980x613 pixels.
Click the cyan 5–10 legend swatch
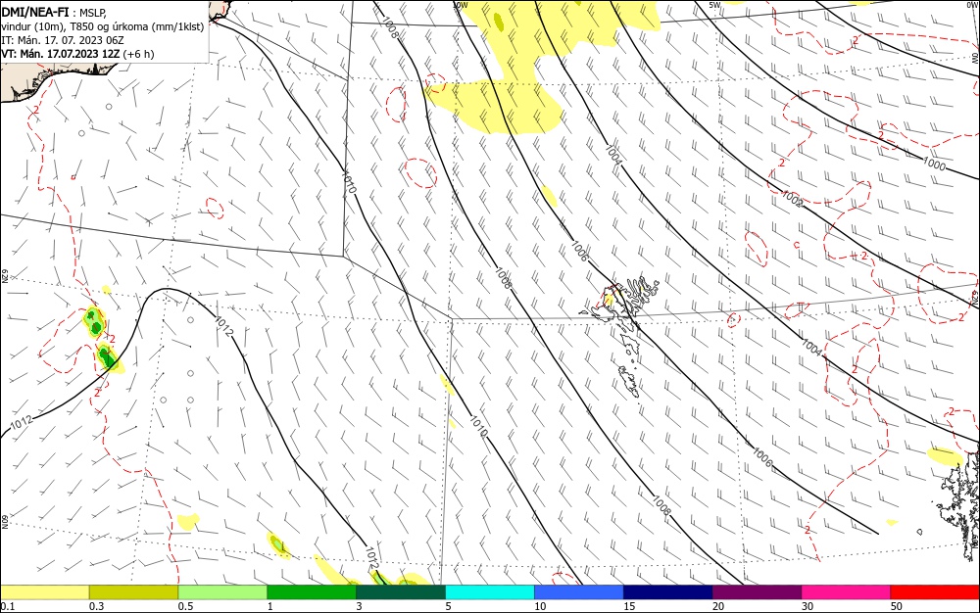(x=490, y=592)
